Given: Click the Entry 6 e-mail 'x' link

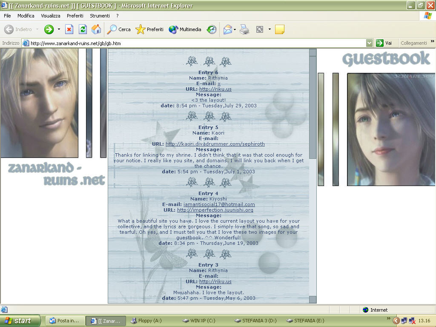Looking at the screenshot, I should pos(219,83).
